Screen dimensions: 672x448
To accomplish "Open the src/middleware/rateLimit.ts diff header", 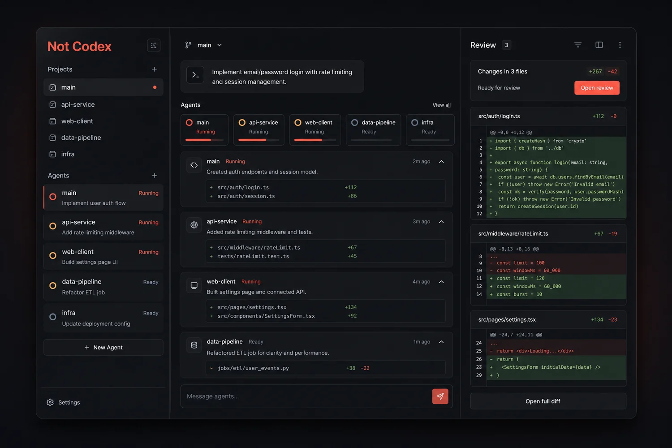I will (x=548, y=233).
